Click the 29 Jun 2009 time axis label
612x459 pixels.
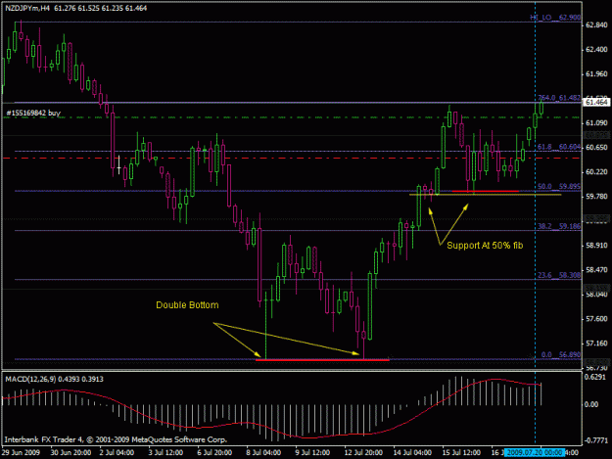tap(21, 453)
